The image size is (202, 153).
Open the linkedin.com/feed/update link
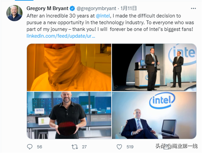point(61,36)
